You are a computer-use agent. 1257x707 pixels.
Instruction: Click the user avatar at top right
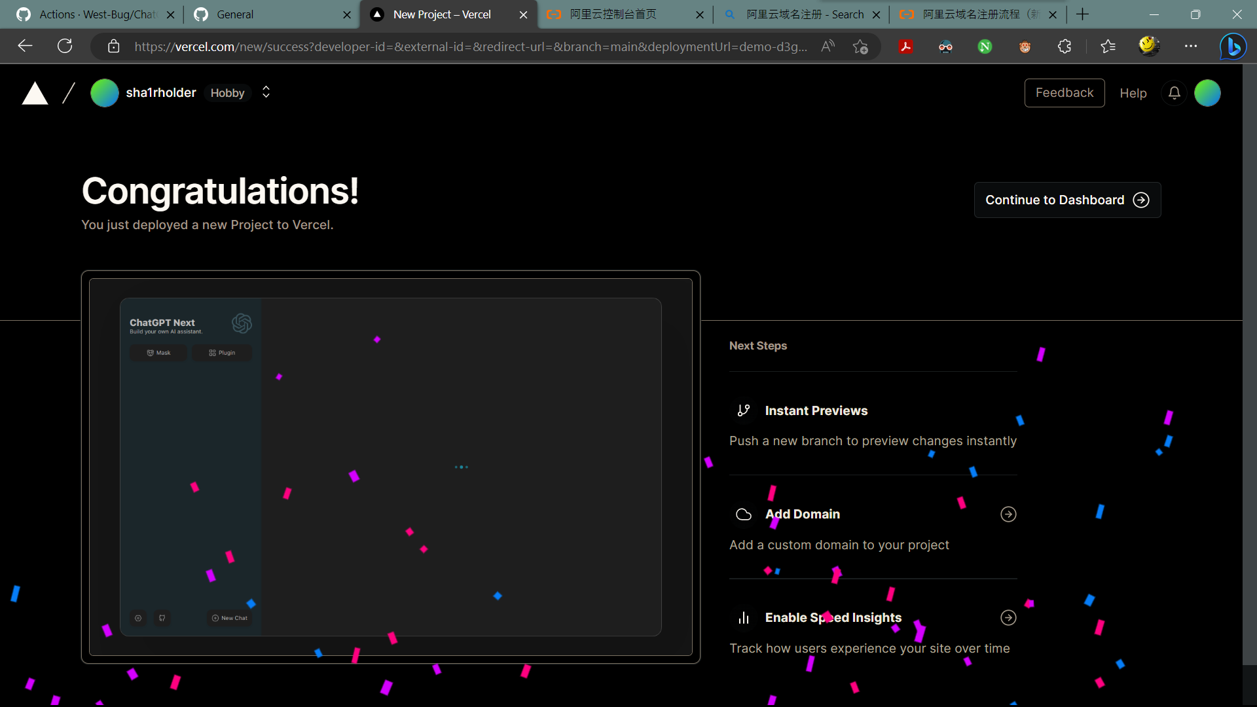pyautogui.click(x=1207, y=93)
